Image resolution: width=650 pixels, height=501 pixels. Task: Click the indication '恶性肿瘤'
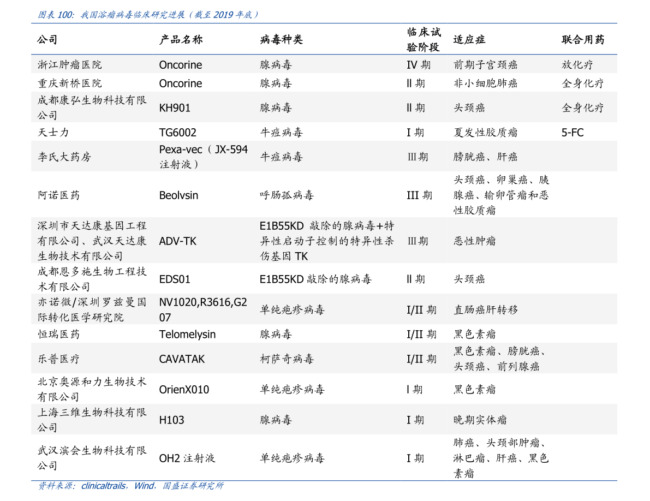point(475,241)
